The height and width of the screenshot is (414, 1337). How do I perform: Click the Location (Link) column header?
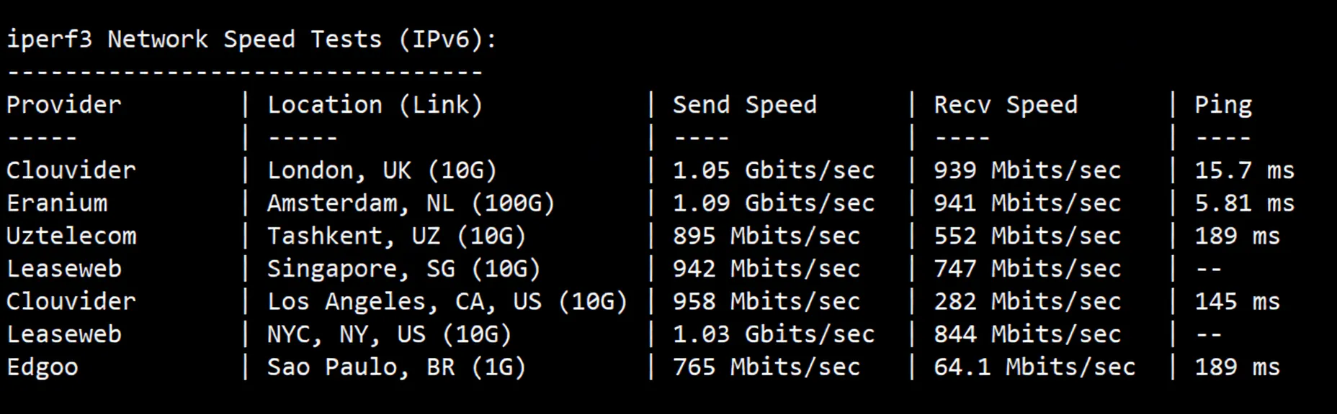point(375,106)
